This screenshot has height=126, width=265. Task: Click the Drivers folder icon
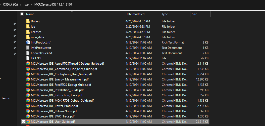28,21
